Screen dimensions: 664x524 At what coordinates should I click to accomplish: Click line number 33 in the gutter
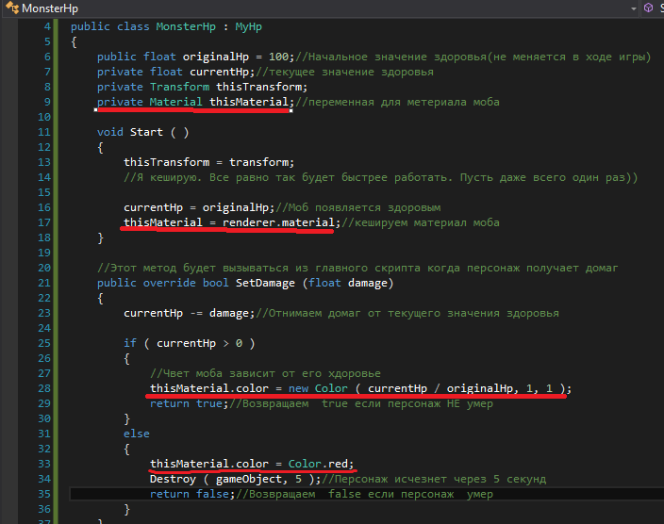[44, 464]
